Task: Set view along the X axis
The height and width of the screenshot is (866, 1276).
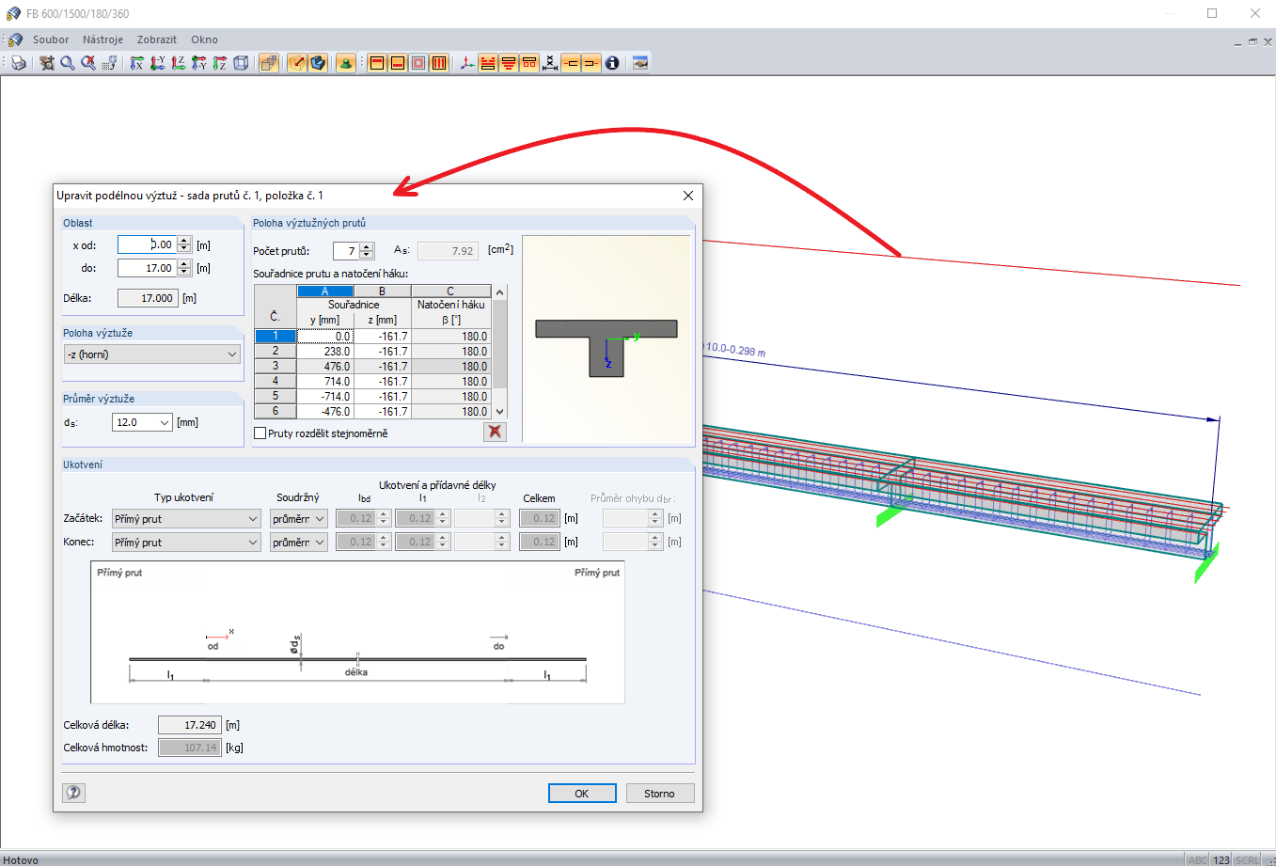Action: [x=137, y=63]
